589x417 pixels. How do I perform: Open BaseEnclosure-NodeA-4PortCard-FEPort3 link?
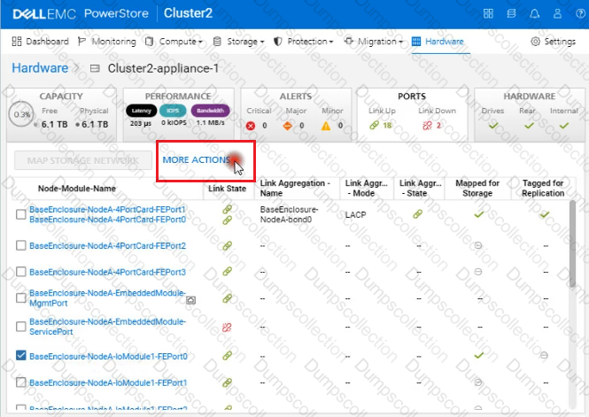pyautogui.click(x=107, y=272)
